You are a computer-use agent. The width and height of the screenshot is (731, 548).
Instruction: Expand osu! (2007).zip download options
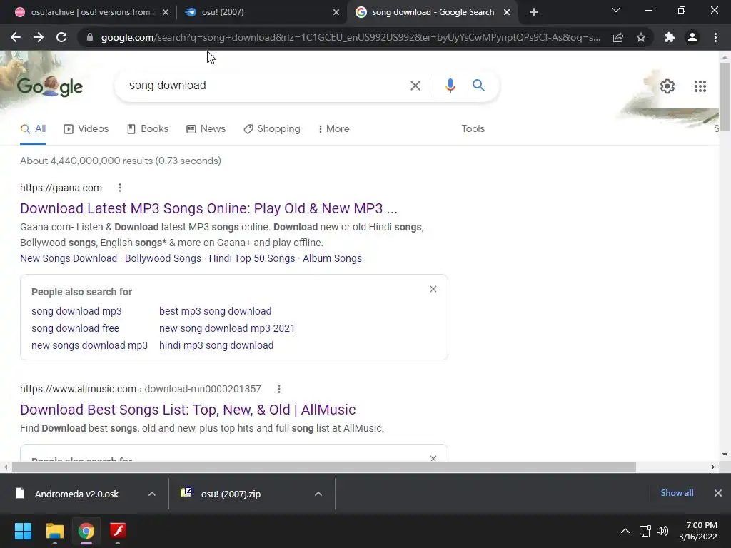(x=318, y=494)
